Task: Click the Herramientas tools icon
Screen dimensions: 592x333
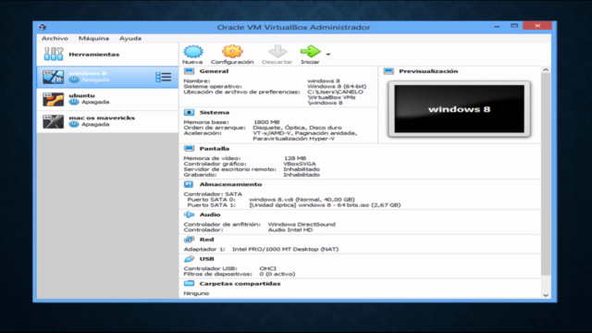Action: click(x=54, y=54)
